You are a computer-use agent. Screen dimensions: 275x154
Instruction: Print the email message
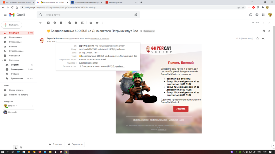(x=264, y=31)
